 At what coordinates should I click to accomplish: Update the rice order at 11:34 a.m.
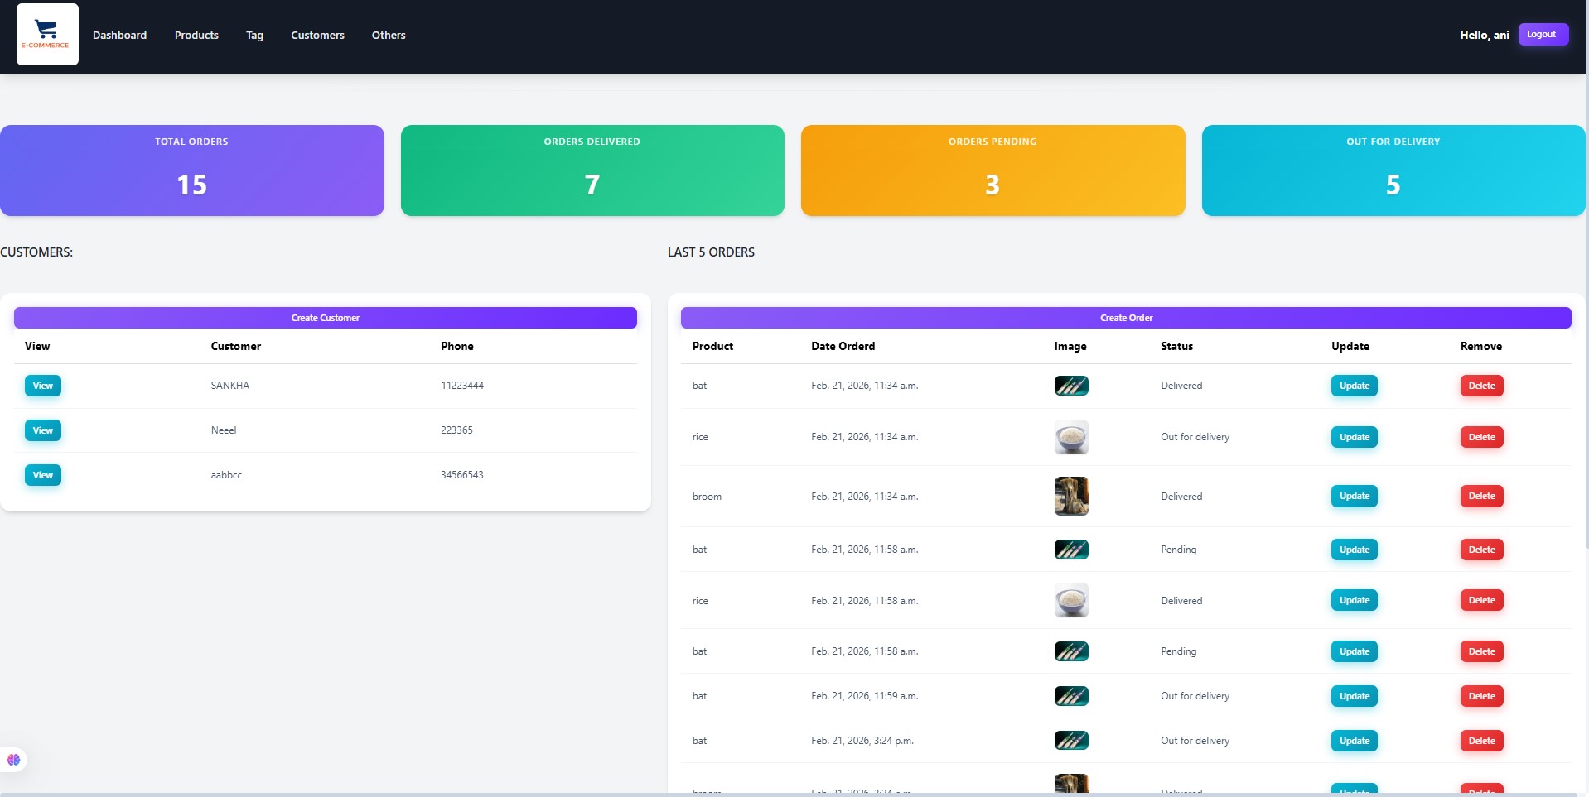point(1354,437)
